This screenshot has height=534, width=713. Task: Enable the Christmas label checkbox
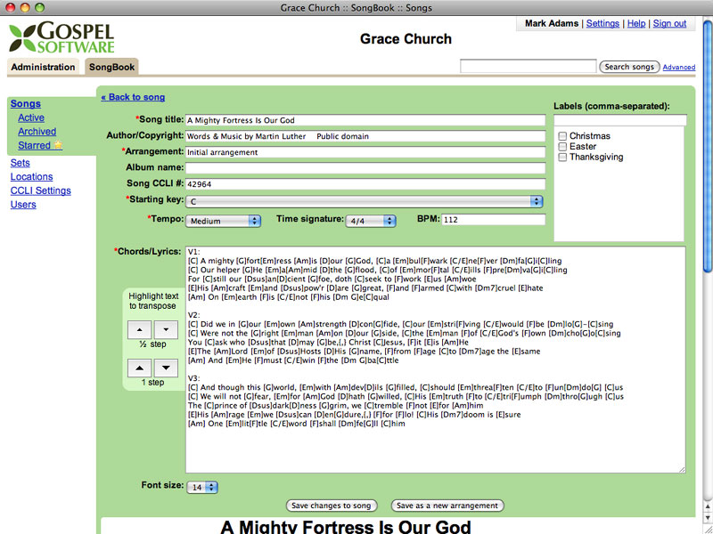click(x=562, y=136)
